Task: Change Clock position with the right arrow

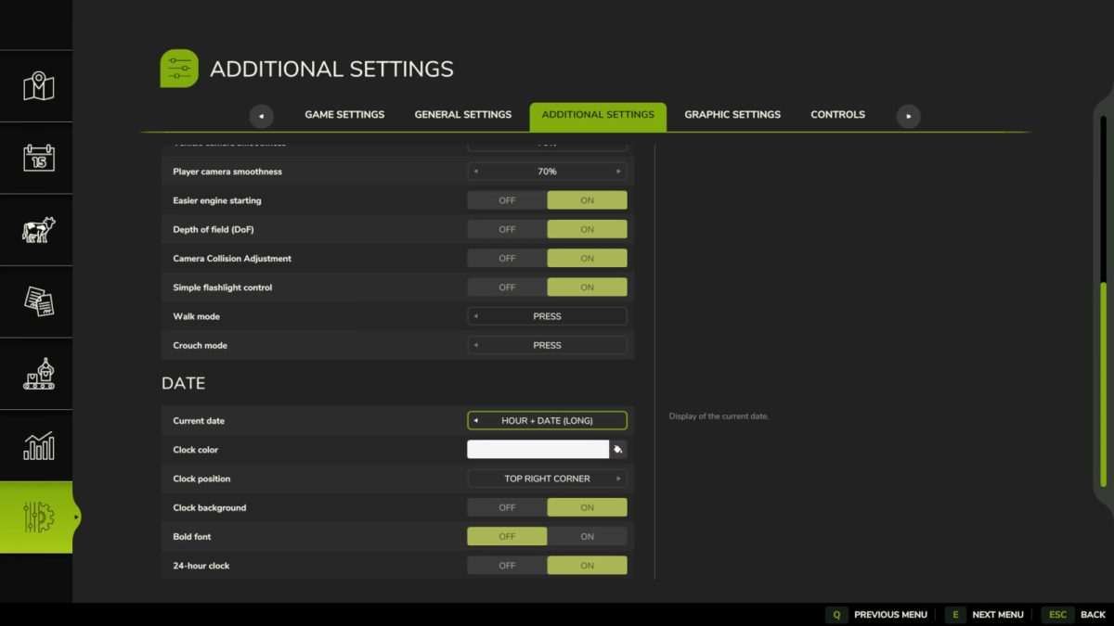Action: [x=620, y=479]
